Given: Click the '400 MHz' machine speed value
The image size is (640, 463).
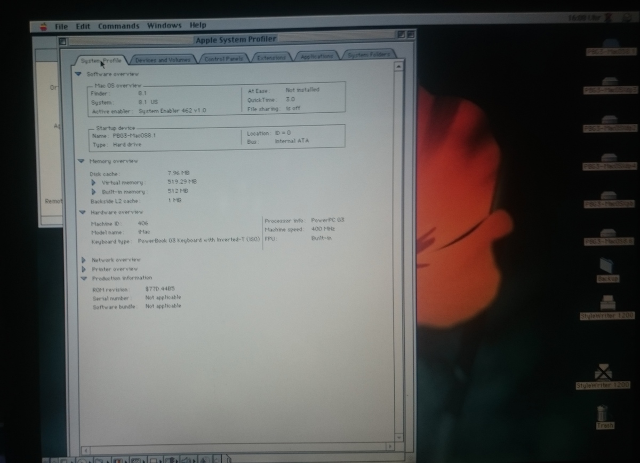Looking at the screenshot, I should pyautogui.click(x=323, y=230).
